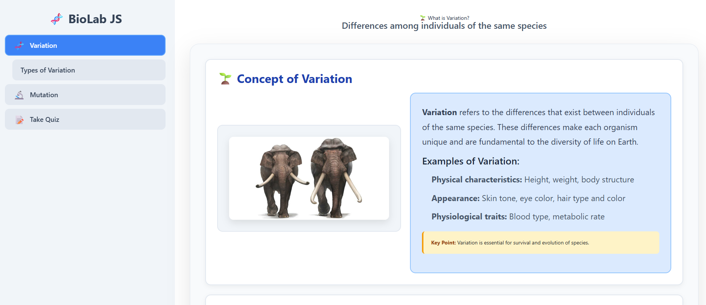This screenshot has width=706, height=305.
Task: Click the 'What is Variation?' label
Action: click(x=448, y=18)
